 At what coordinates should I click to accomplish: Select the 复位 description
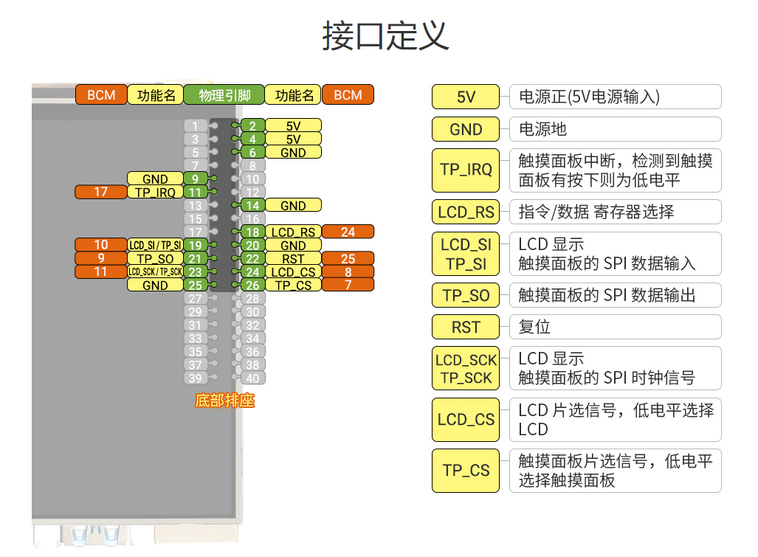pos(616,327)
